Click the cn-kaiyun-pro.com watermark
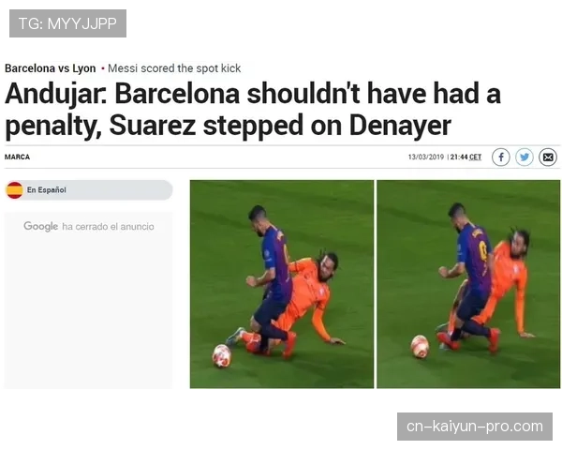Image resolution: width=562 pixels, height=450 pixels. 475,427
